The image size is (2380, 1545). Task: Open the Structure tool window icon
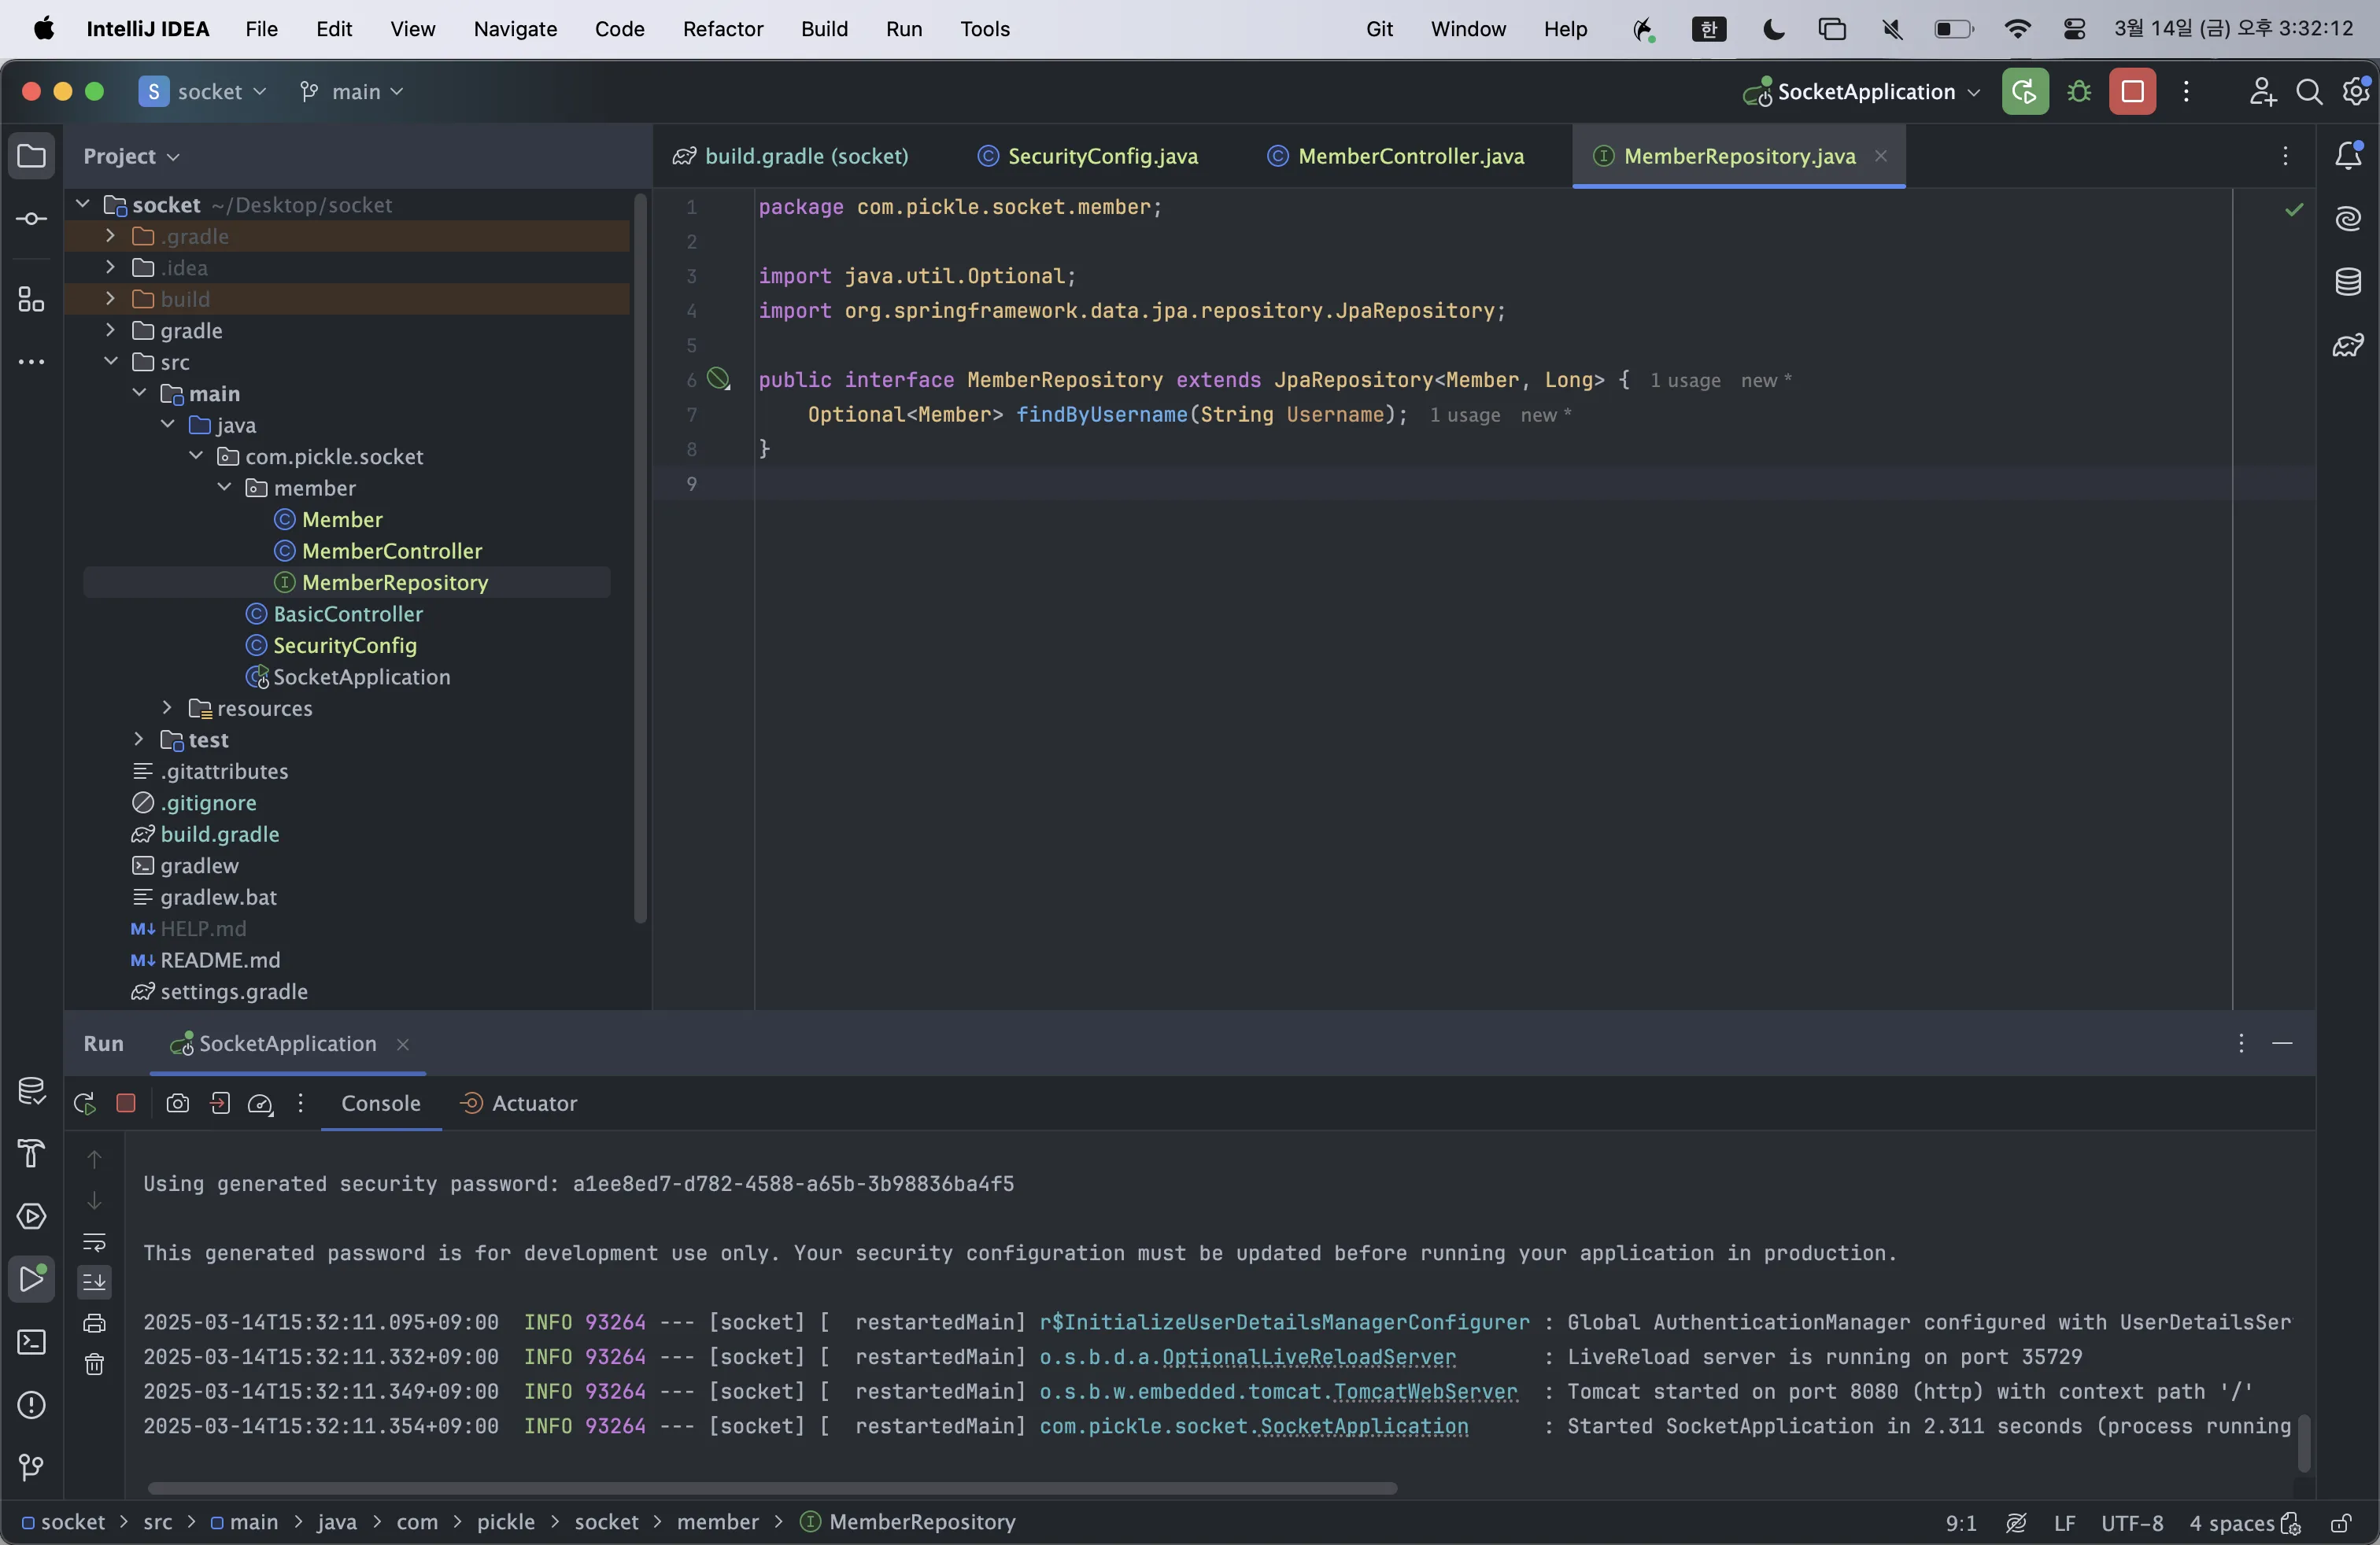click(x=31, y=299)
